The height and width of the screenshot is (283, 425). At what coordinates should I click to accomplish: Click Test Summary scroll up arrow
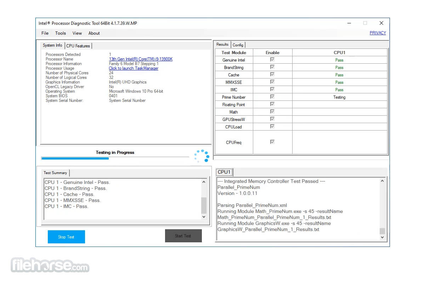click(x=204, y=182)
